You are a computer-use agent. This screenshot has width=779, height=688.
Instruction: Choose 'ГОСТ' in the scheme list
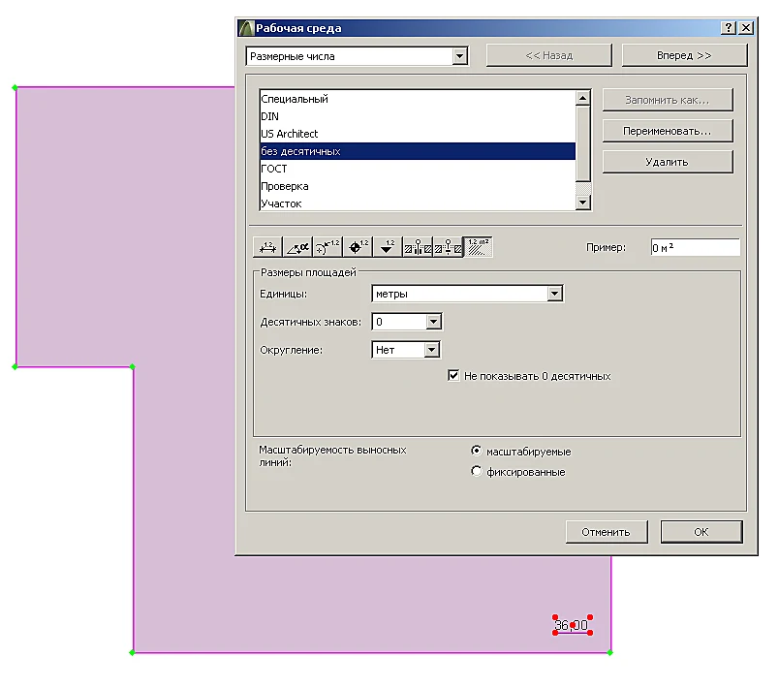click(x=418, y=169)
